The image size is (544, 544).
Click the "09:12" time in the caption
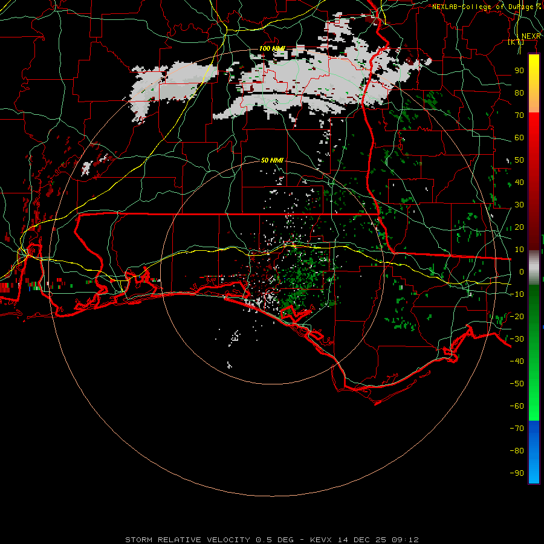(405, 540)
